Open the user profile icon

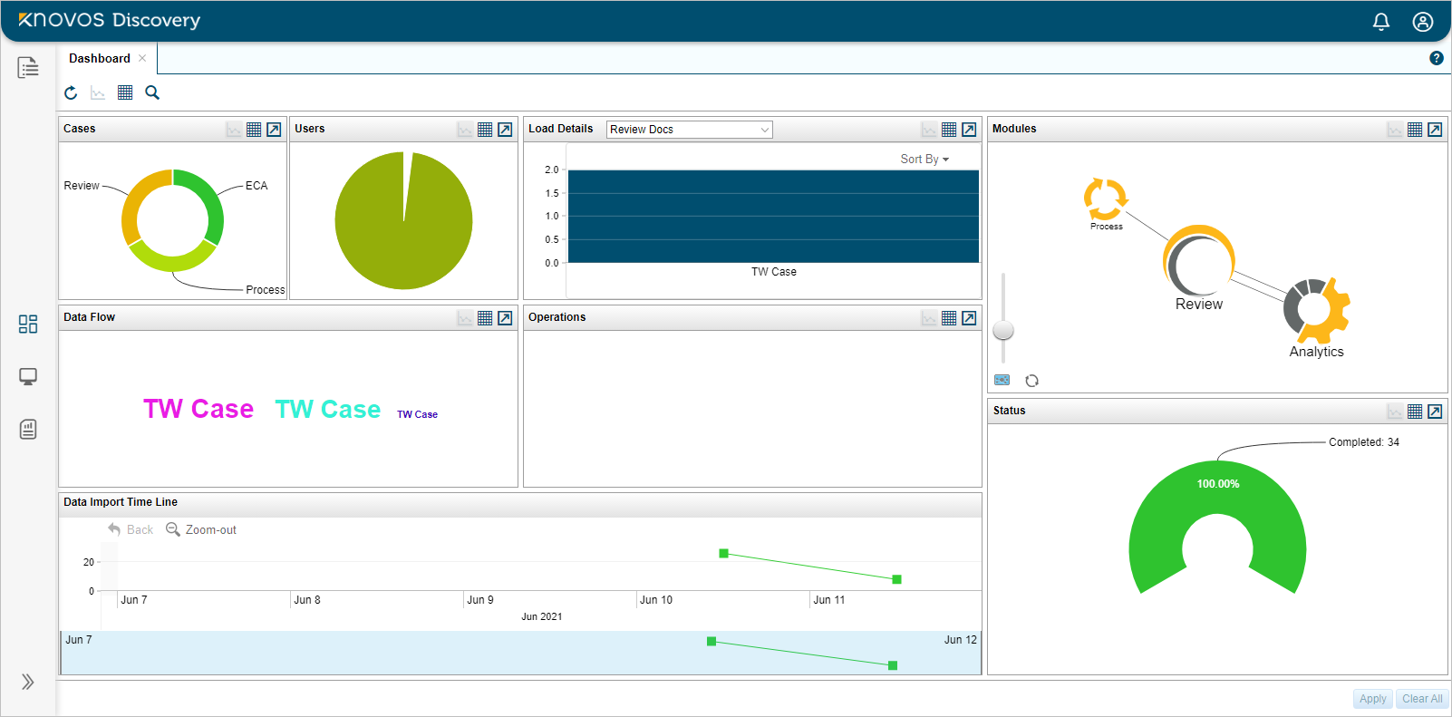[x=1422, y=22]
